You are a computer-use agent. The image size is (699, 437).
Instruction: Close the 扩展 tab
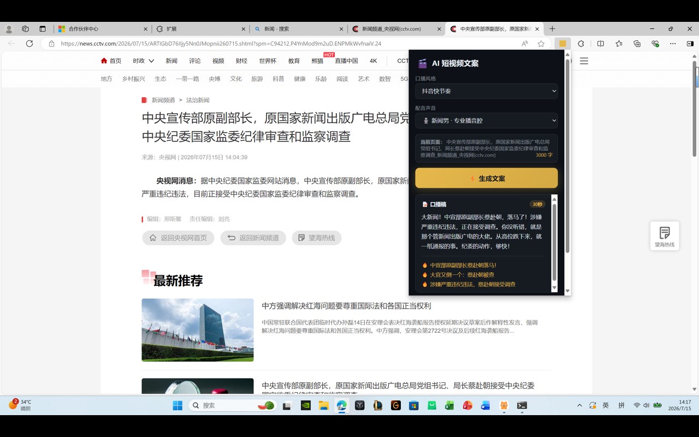pyautogui.click(x=244, y=29)
